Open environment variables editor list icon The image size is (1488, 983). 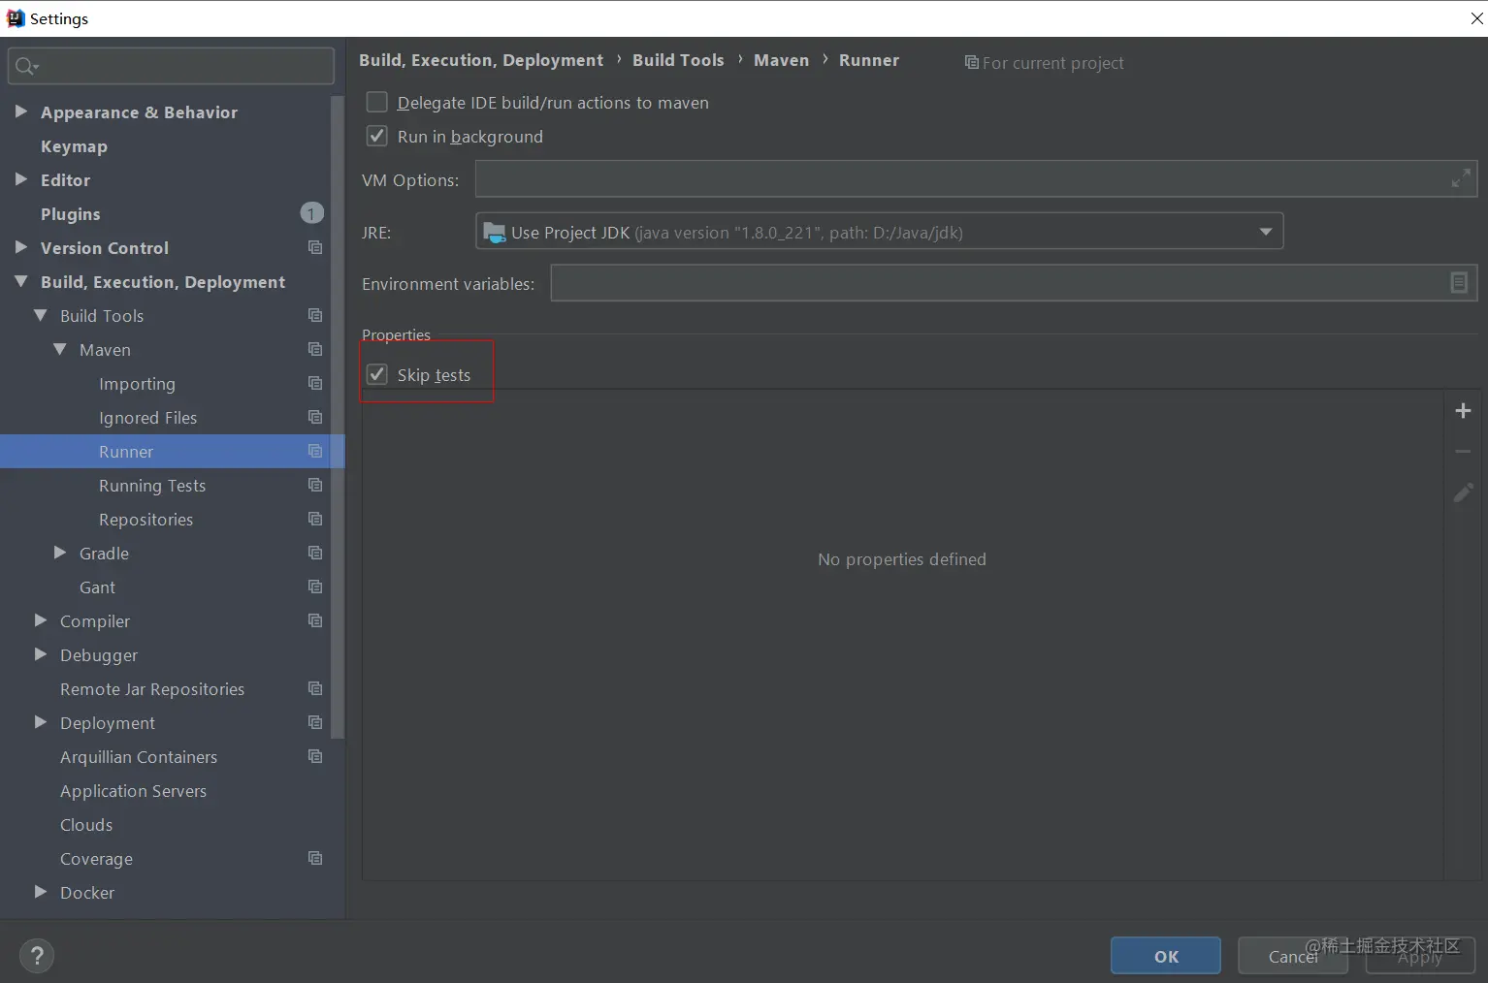1459,282
